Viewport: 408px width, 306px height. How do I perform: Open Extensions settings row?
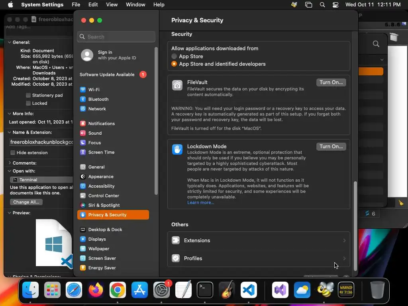tap(259, 240)
